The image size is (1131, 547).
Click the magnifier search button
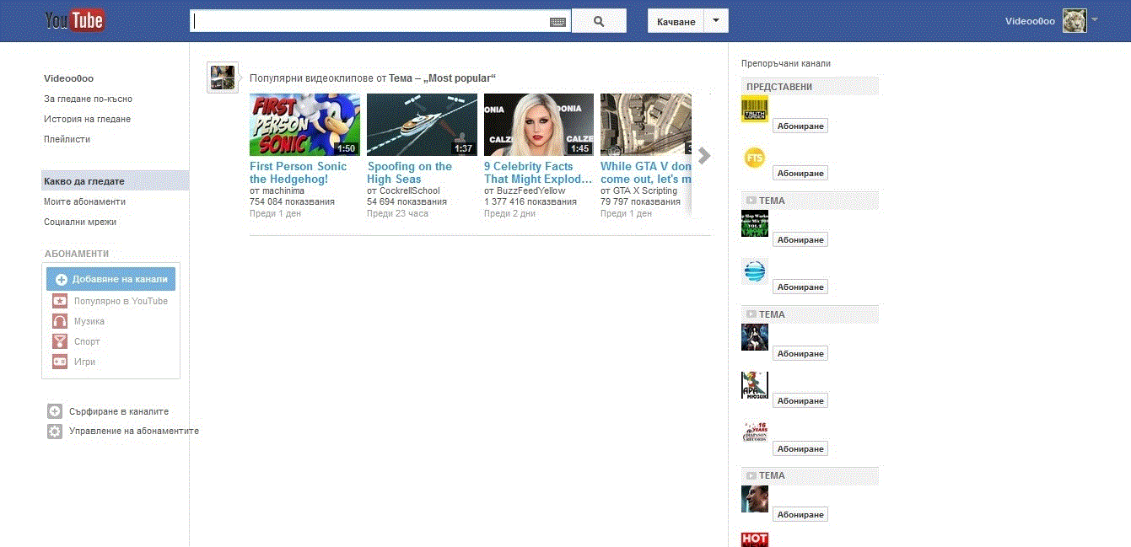click(x=599, y=21)
